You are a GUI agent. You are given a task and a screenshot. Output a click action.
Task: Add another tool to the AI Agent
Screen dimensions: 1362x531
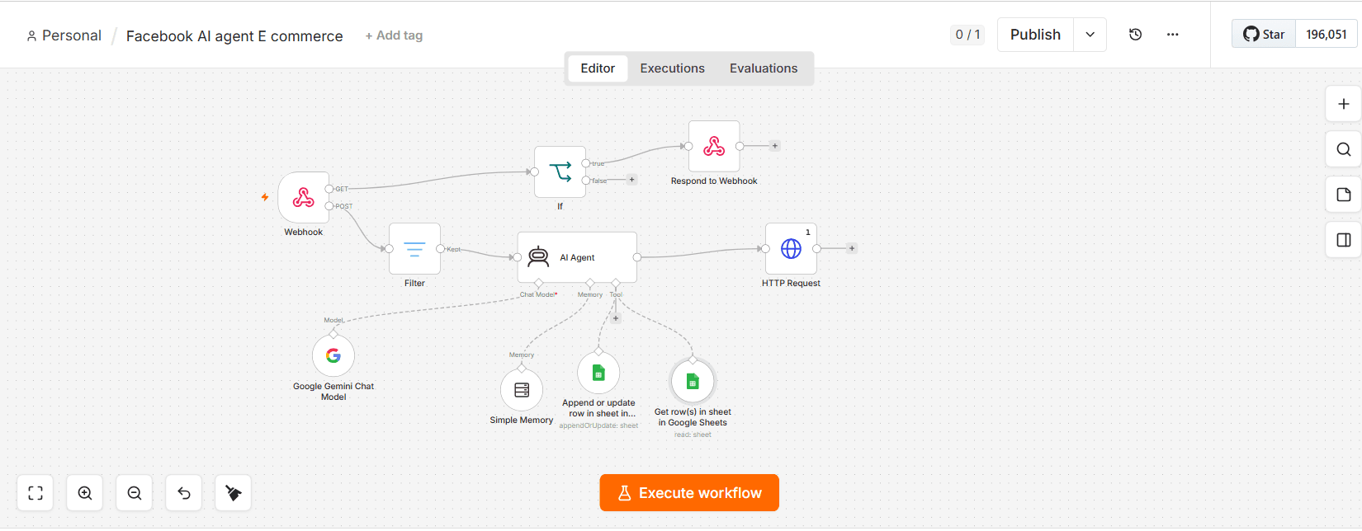click(x=616, y=318)
